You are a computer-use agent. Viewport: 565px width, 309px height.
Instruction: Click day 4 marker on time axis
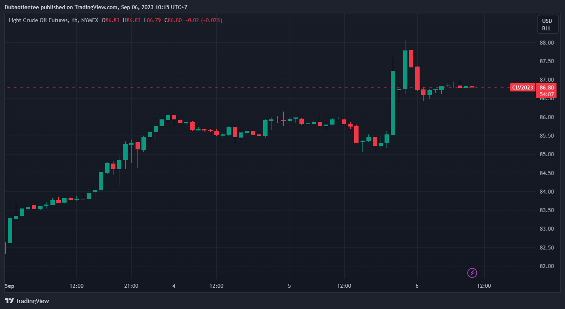(x=174, y=286)
